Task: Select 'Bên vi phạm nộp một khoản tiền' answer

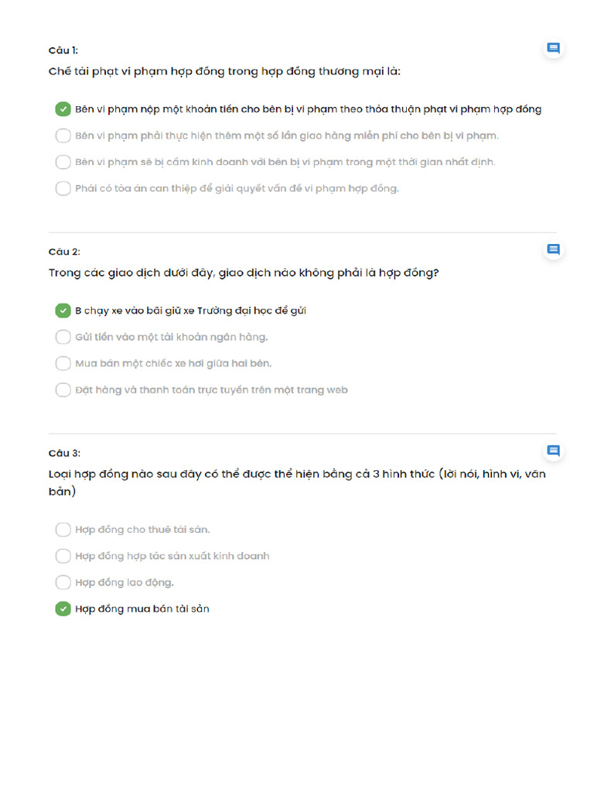Action: click(63, 109)
